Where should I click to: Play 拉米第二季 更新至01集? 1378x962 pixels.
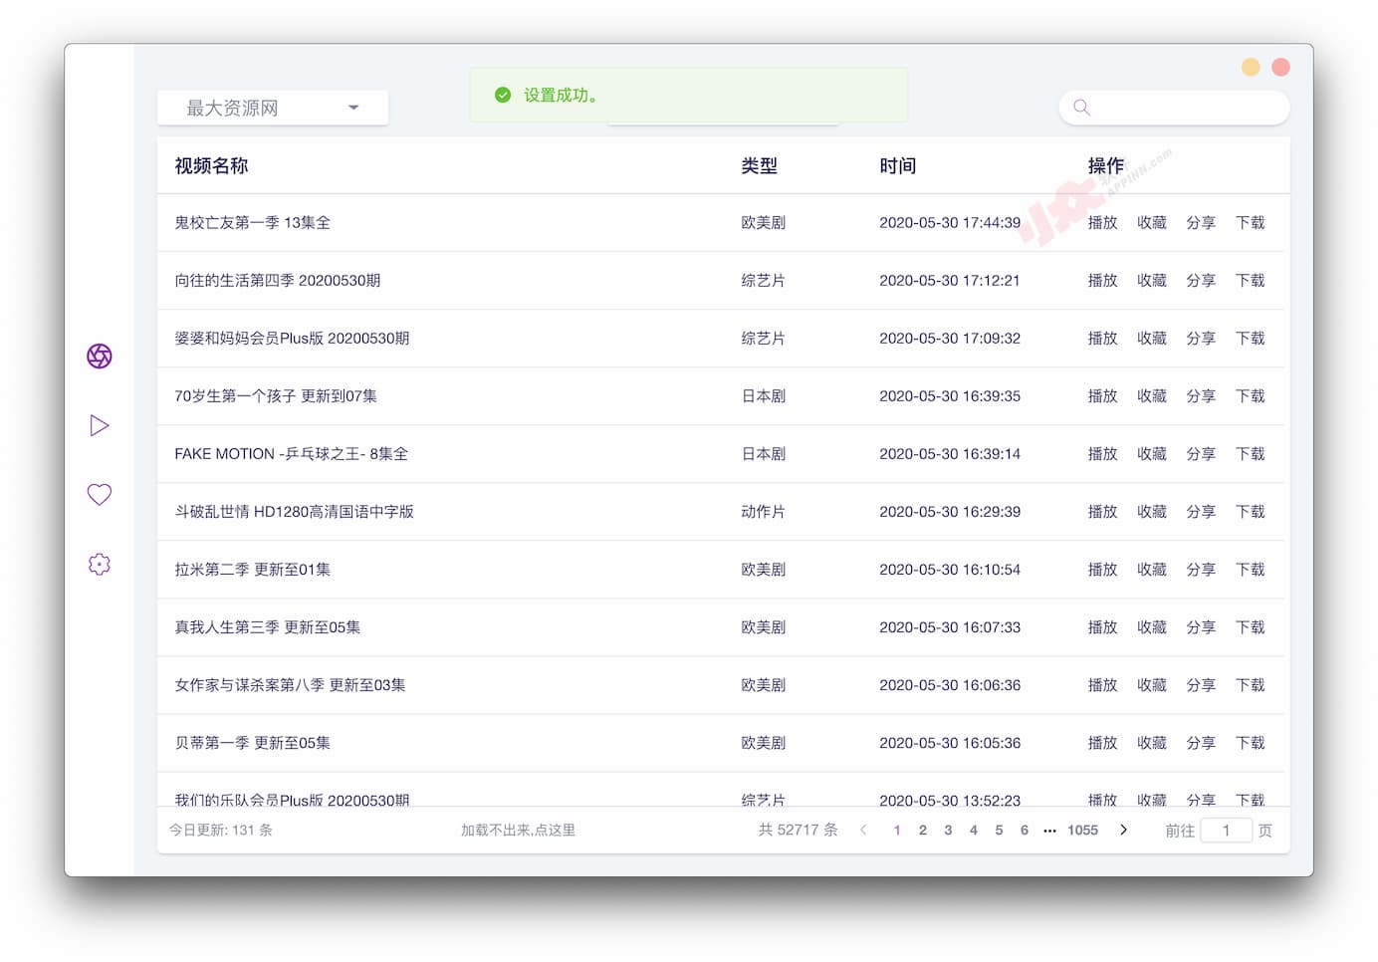coord(1102,570)
